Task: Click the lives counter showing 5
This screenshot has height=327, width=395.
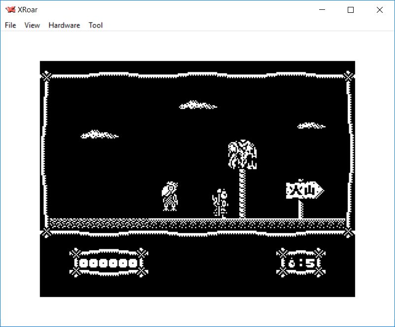Action: coord(301,263)
